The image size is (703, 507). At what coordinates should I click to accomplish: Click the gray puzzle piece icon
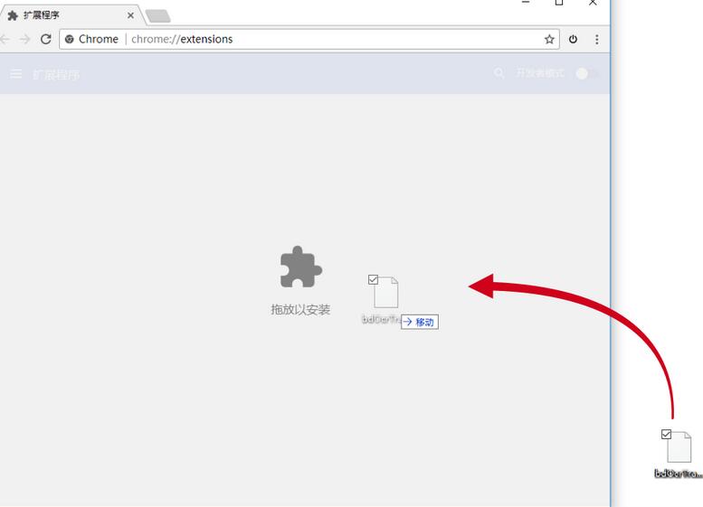coord(300,268)
